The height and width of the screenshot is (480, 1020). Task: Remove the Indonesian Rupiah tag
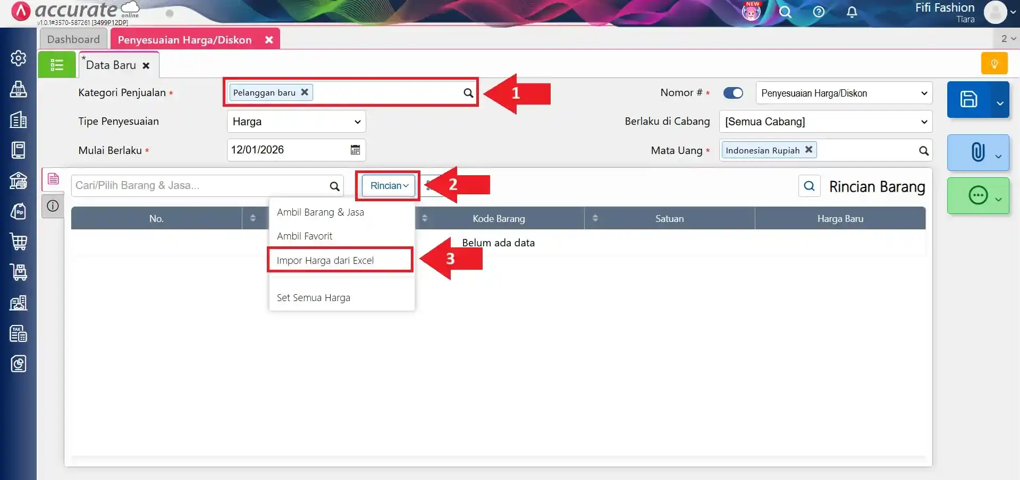(808, 150)
